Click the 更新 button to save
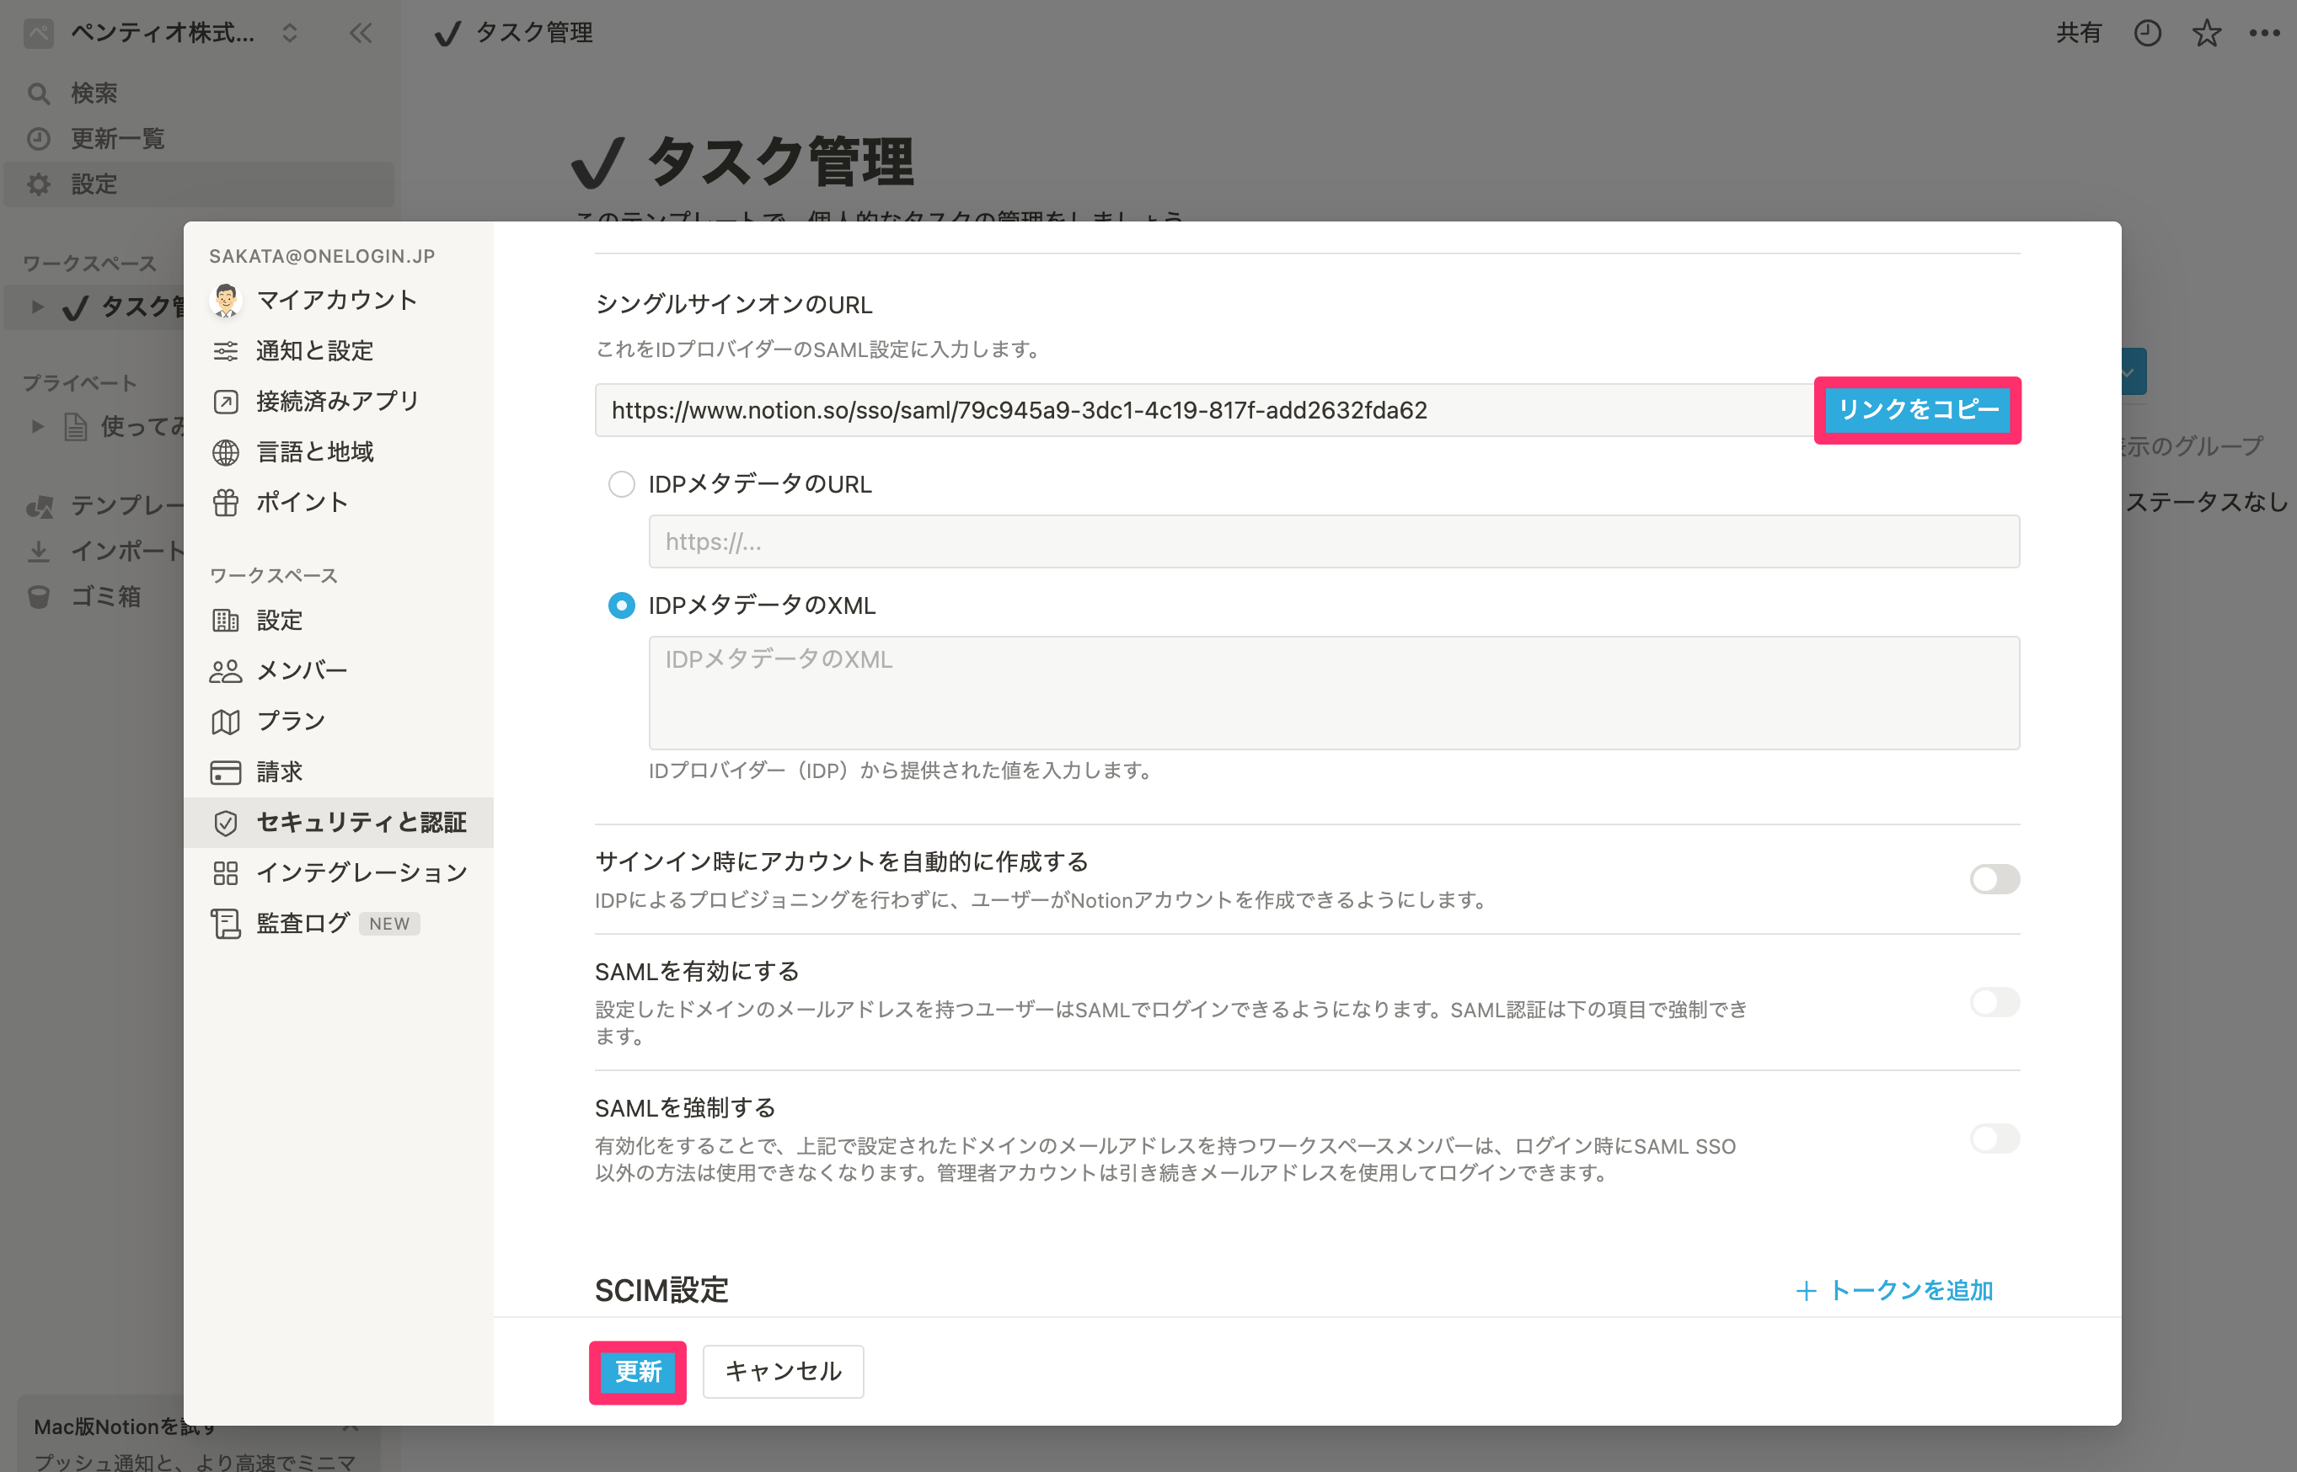This screenshot has width=2297, height=1472. point(638,1373)
